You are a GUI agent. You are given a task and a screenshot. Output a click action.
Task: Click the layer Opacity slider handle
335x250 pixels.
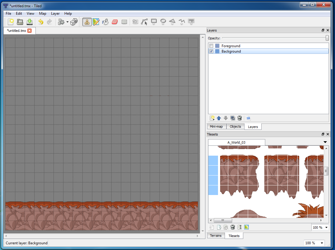click(x=327, y=38)
